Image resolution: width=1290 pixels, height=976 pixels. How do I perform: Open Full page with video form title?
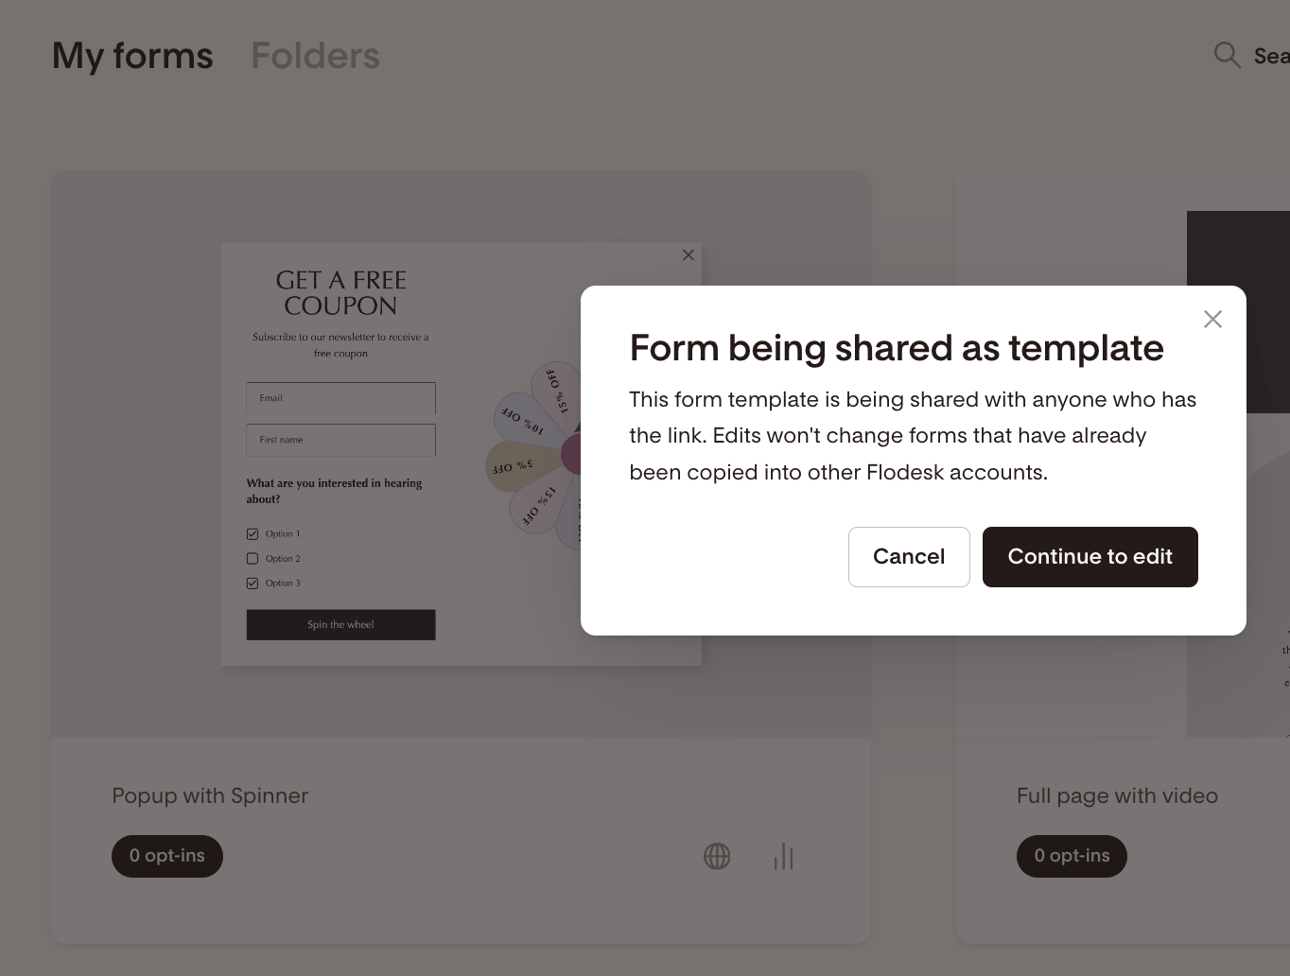coord(1117,796)
